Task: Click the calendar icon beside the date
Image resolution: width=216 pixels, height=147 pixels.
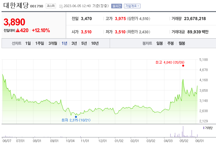Action: pyautogui.click(x=61, y=6)
